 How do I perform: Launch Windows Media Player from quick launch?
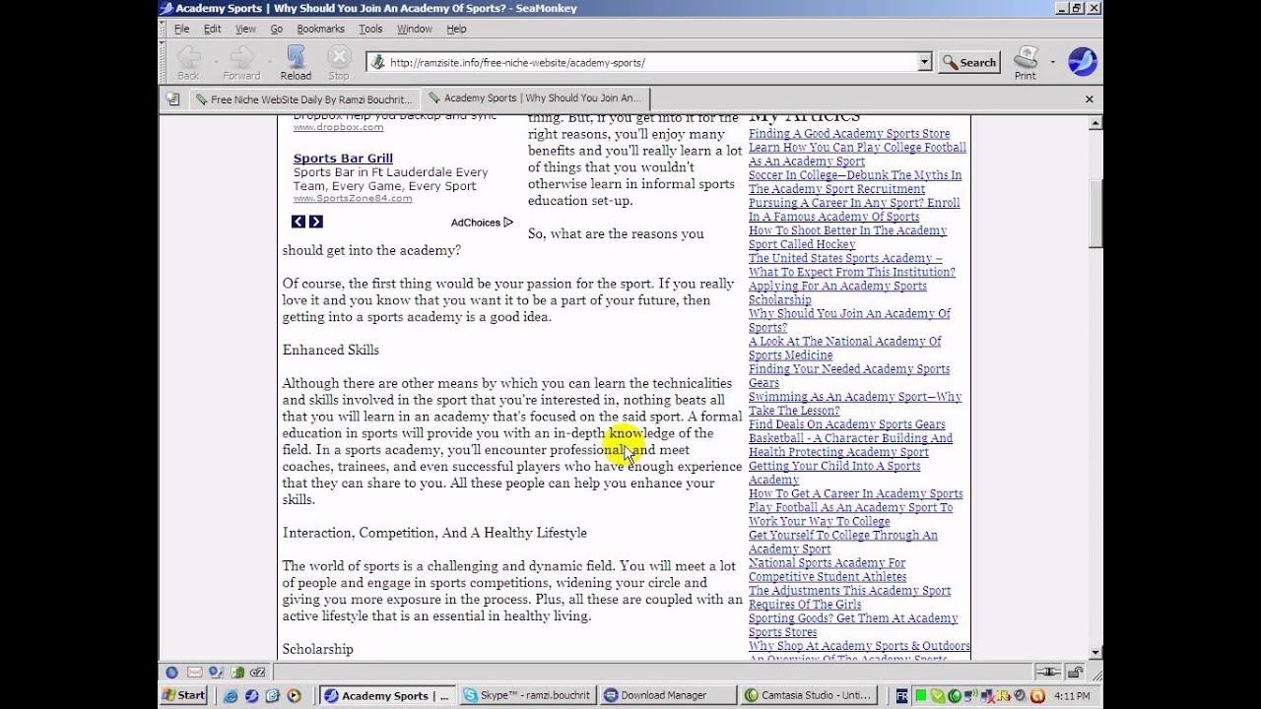pos(294,695)
